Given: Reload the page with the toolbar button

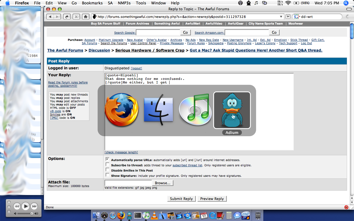Looking at the screenshot, I should (x=67, y=17).
